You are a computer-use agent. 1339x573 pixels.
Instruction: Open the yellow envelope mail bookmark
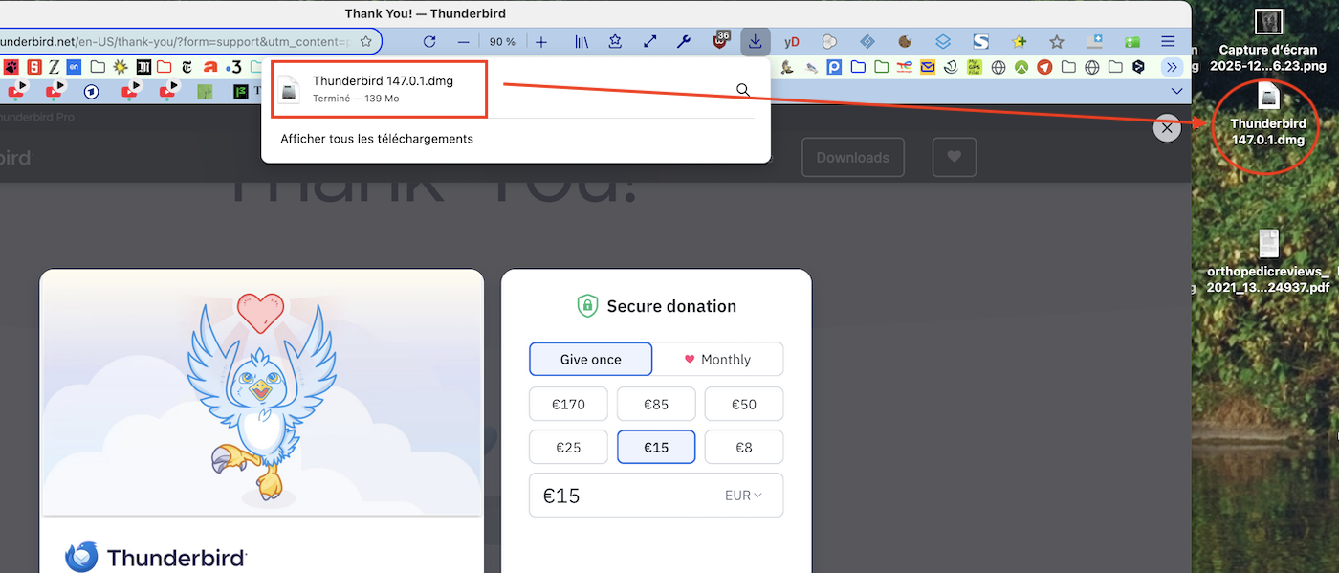pos(928,67)
